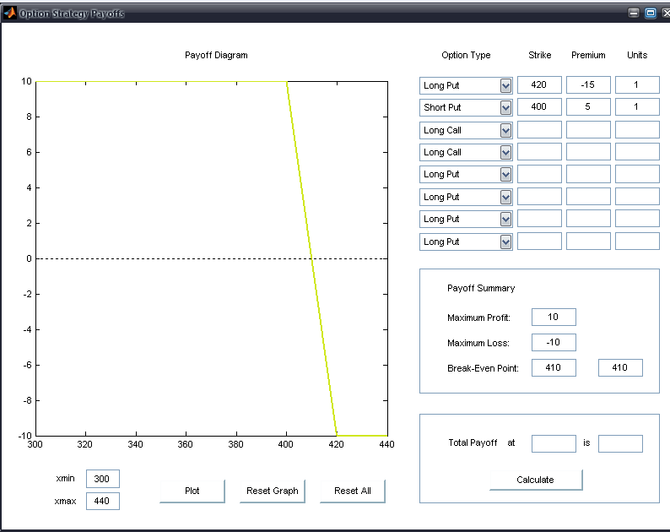Open the first row Long Put dropdown
Screen dimensions: 670x532
(466, 85)
